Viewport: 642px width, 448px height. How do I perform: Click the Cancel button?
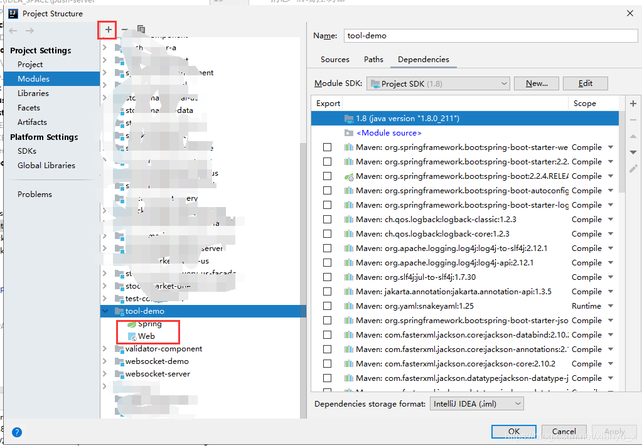click(x=564, y=431)
